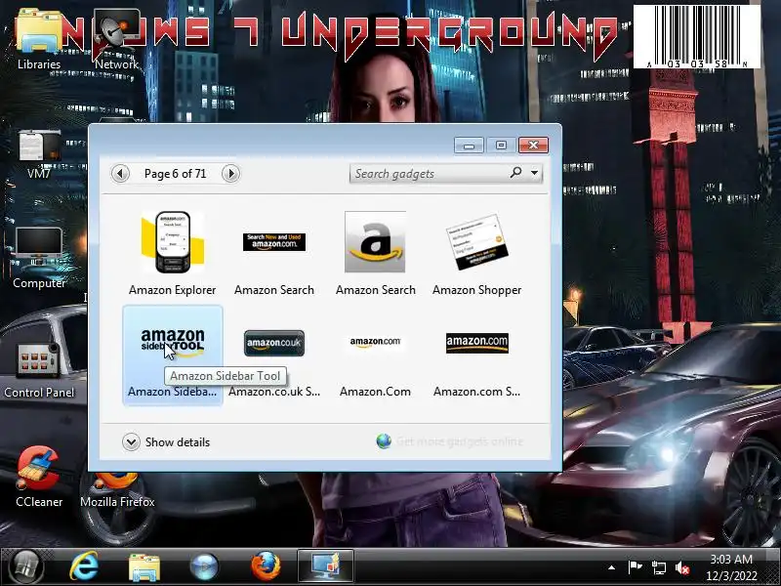The image size is (781, 586).
Task: Open the VM7 desktop icon
Action: [x=39, y=153]
